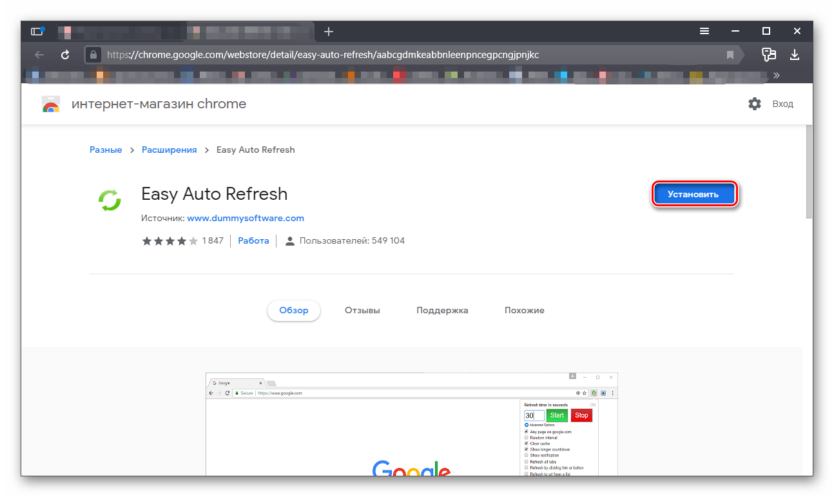The image size is (834, 497).
Task: Switch to the Отзывы tab
Action: 362,310
